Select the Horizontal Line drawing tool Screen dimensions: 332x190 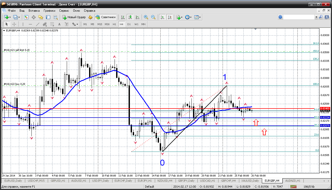pyautogui.click(x=30, y=24)
